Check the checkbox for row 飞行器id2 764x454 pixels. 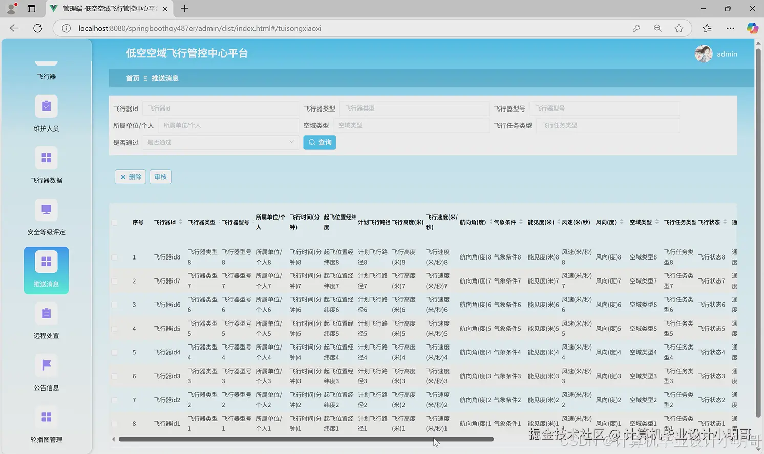coord(114,400)
